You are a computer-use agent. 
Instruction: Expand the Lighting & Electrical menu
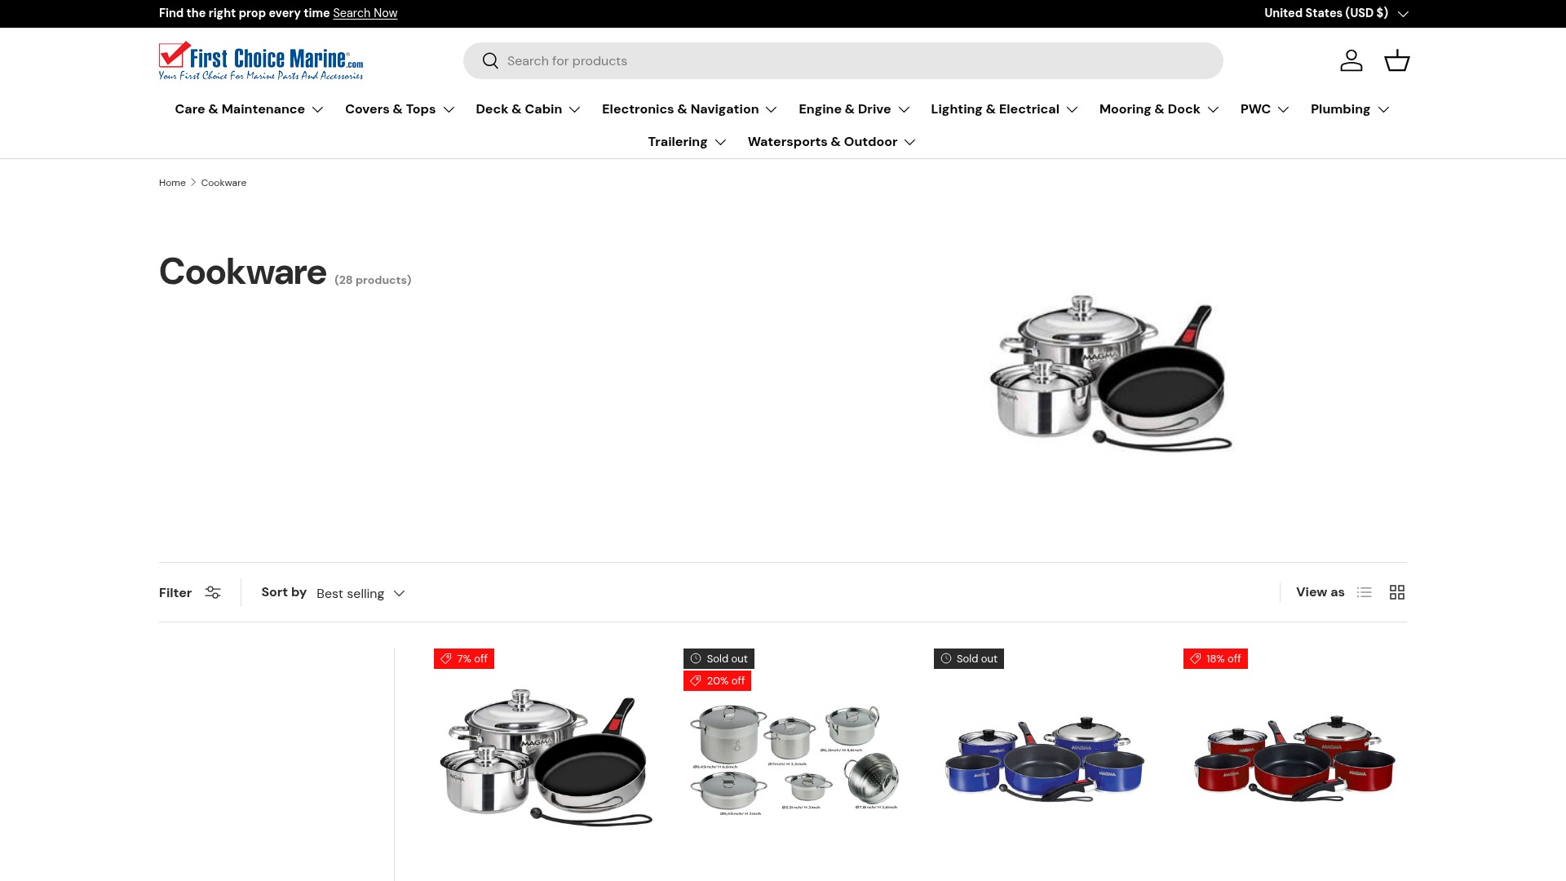tap(1004, 109)
